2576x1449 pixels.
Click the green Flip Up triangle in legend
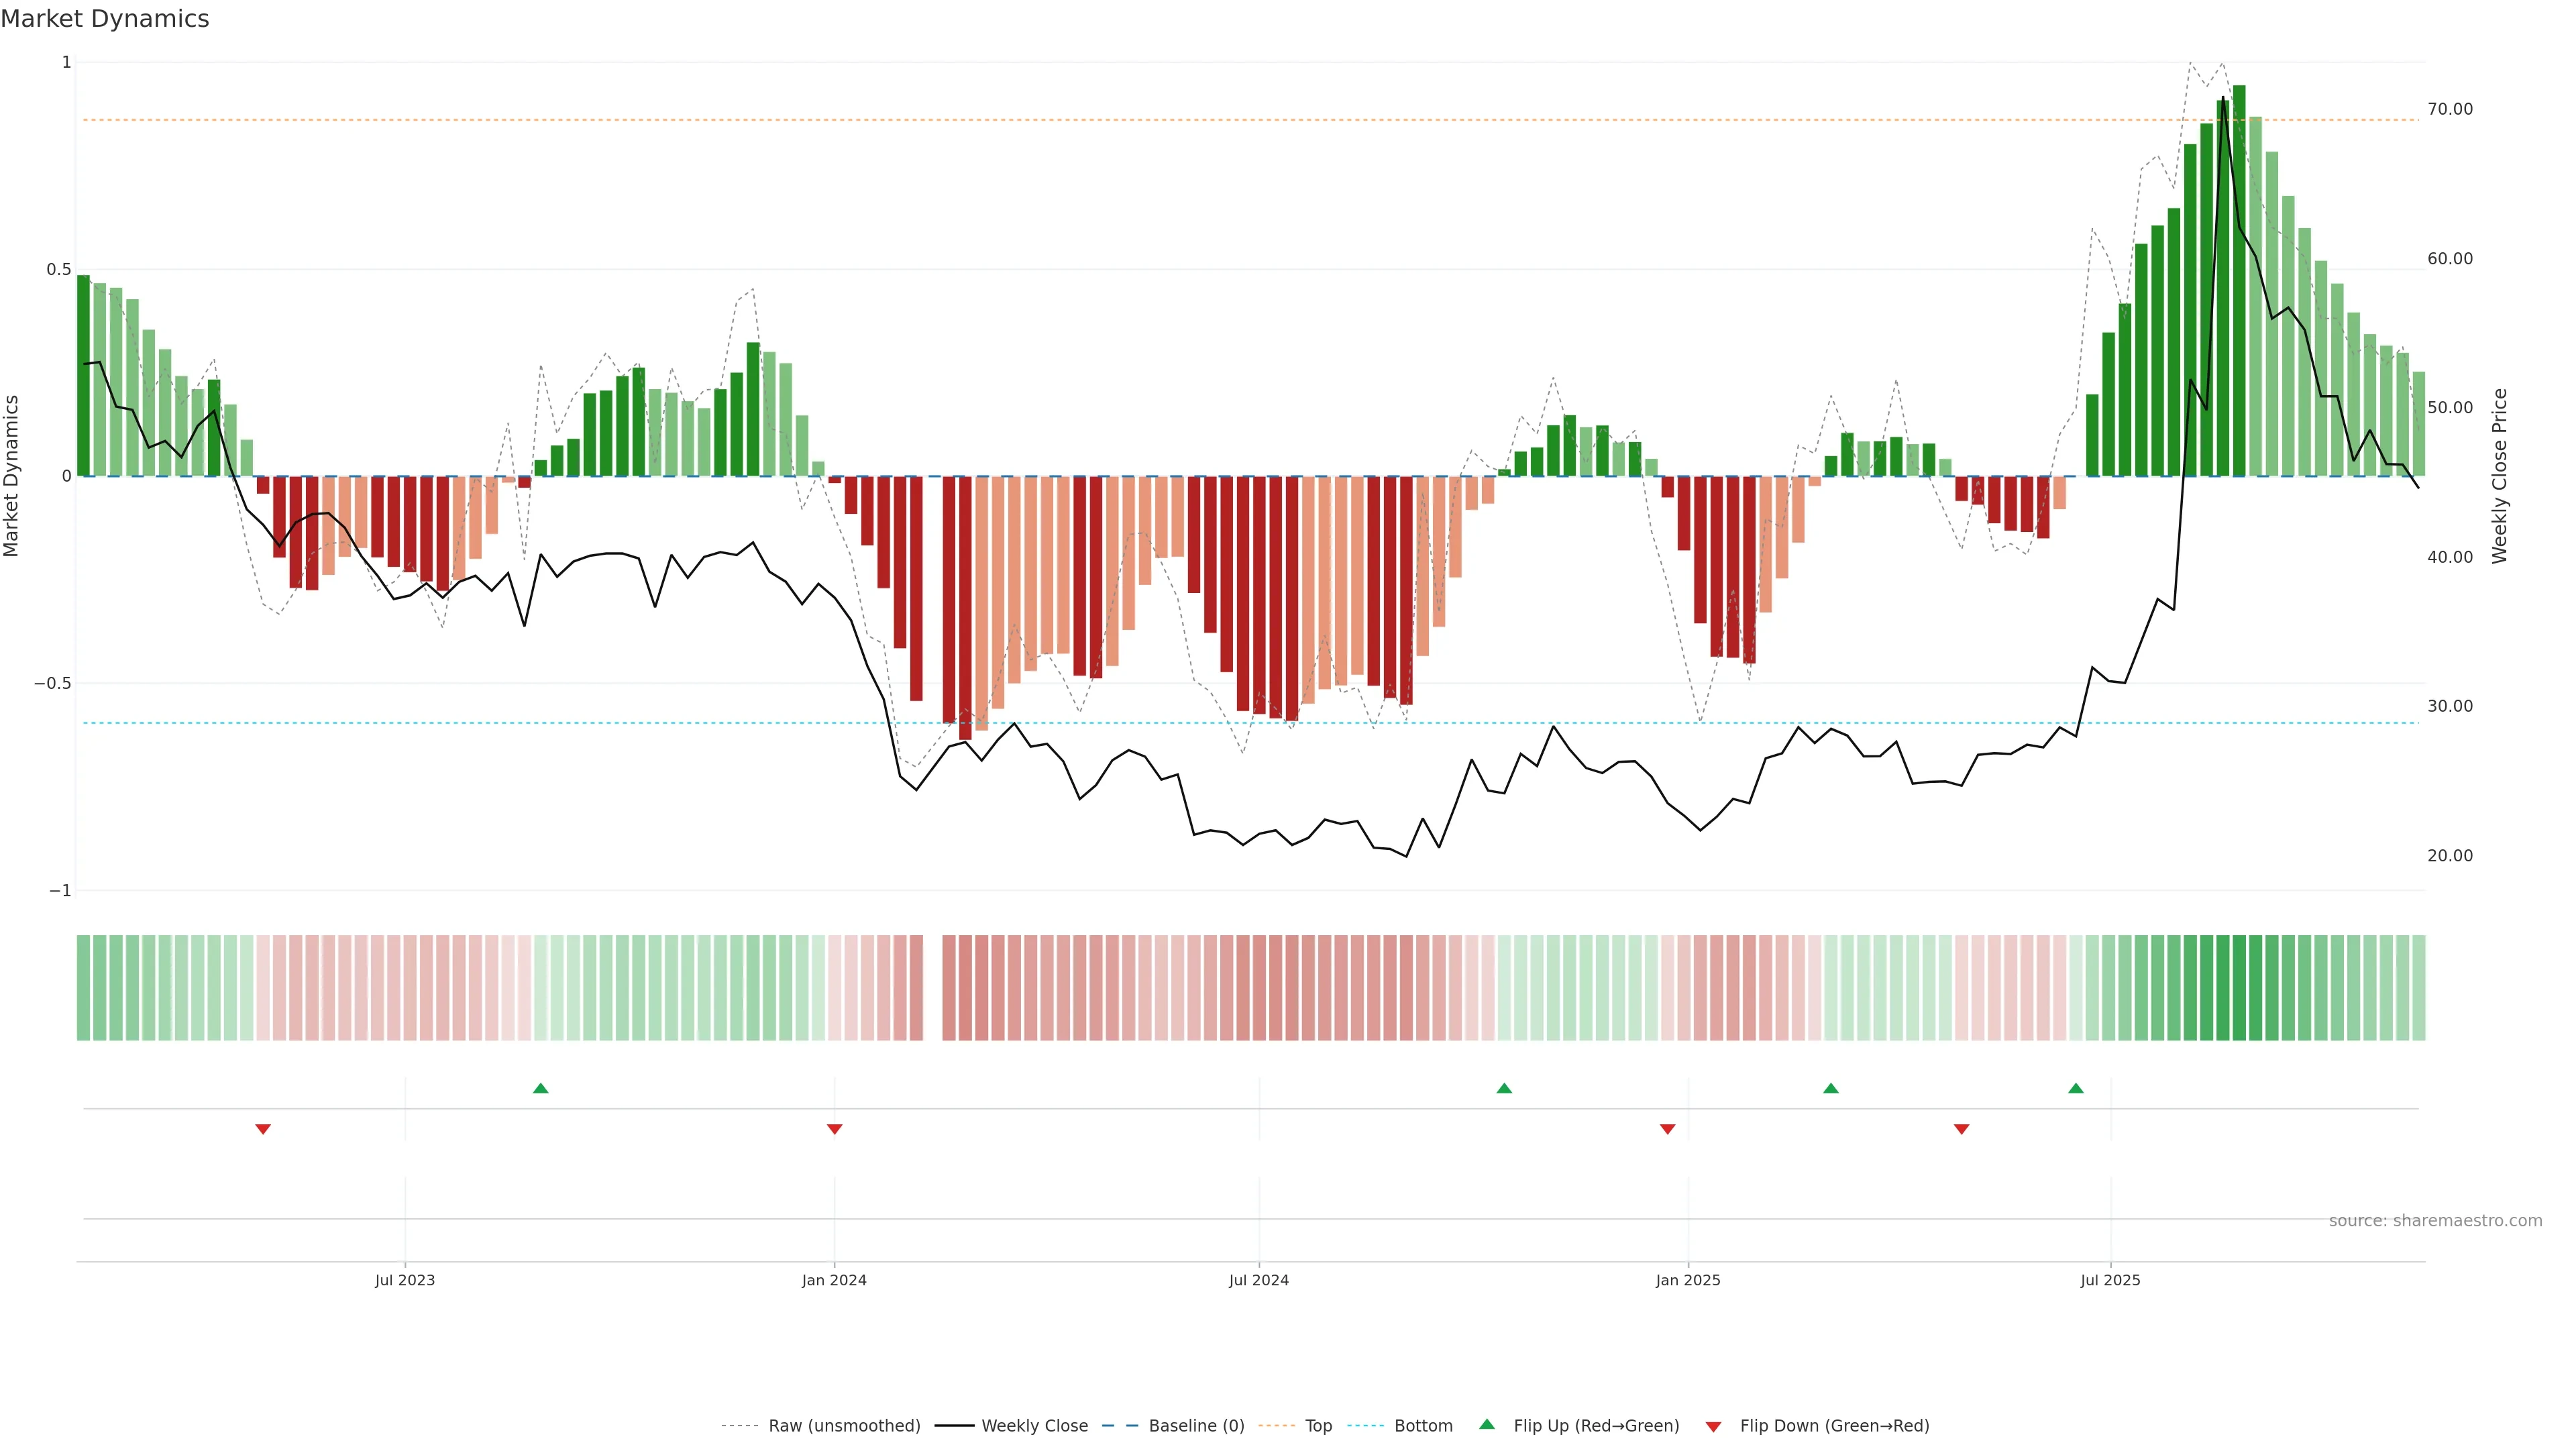pos(1487,1424)
